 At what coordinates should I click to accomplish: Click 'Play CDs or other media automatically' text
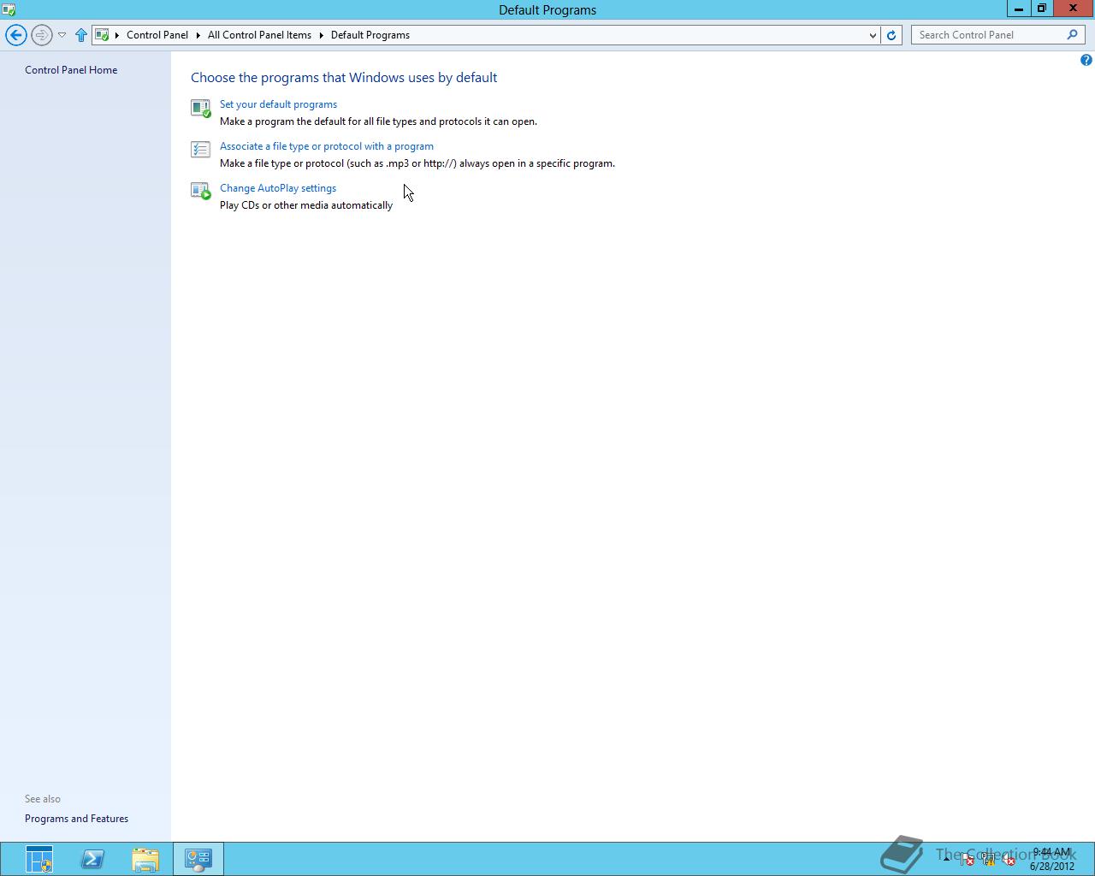tap(306, 205)
